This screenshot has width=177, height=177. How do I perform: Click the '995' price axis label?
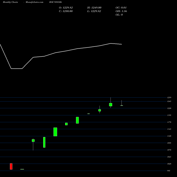pyautogui.click(x=169, y=171)
